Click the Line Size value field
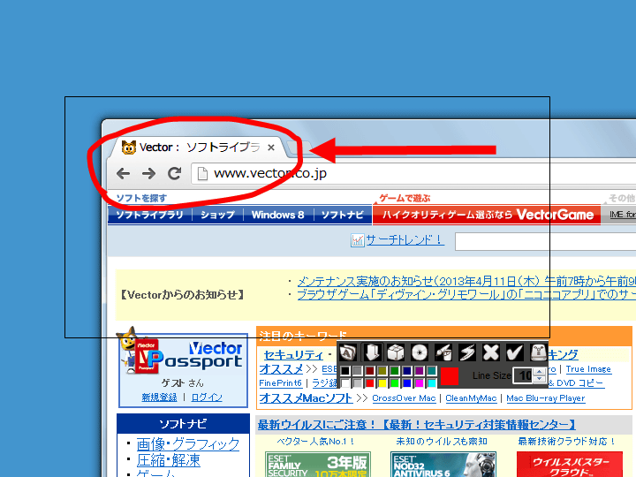636x477 pixels. click(x=524, y=375)
